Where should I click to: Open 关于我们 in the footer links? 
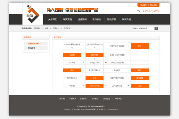(63, 99)
